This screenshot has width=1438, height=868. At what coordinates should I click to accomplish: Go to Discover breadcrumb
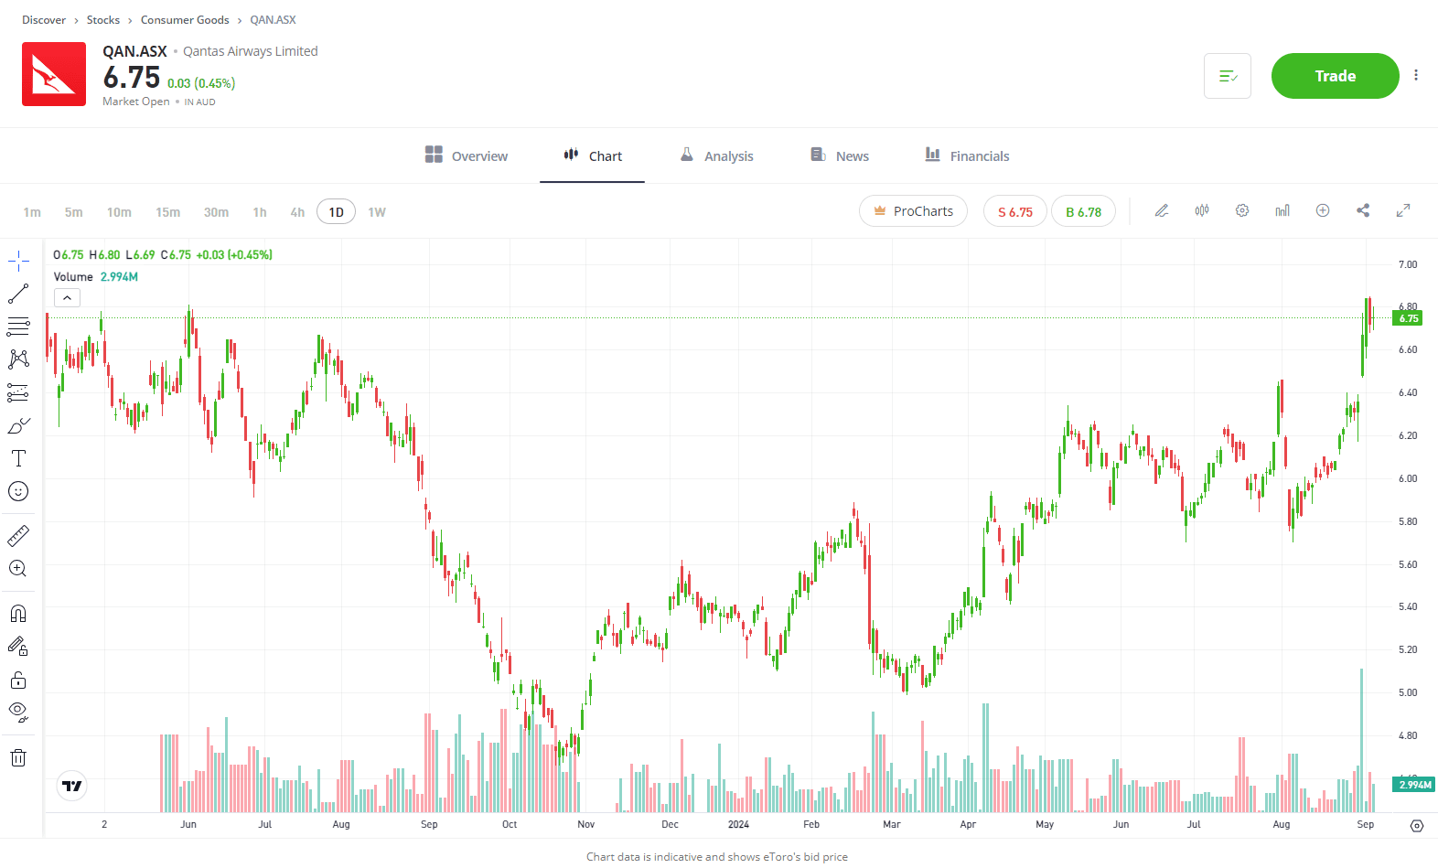click(x=44, y=19)
